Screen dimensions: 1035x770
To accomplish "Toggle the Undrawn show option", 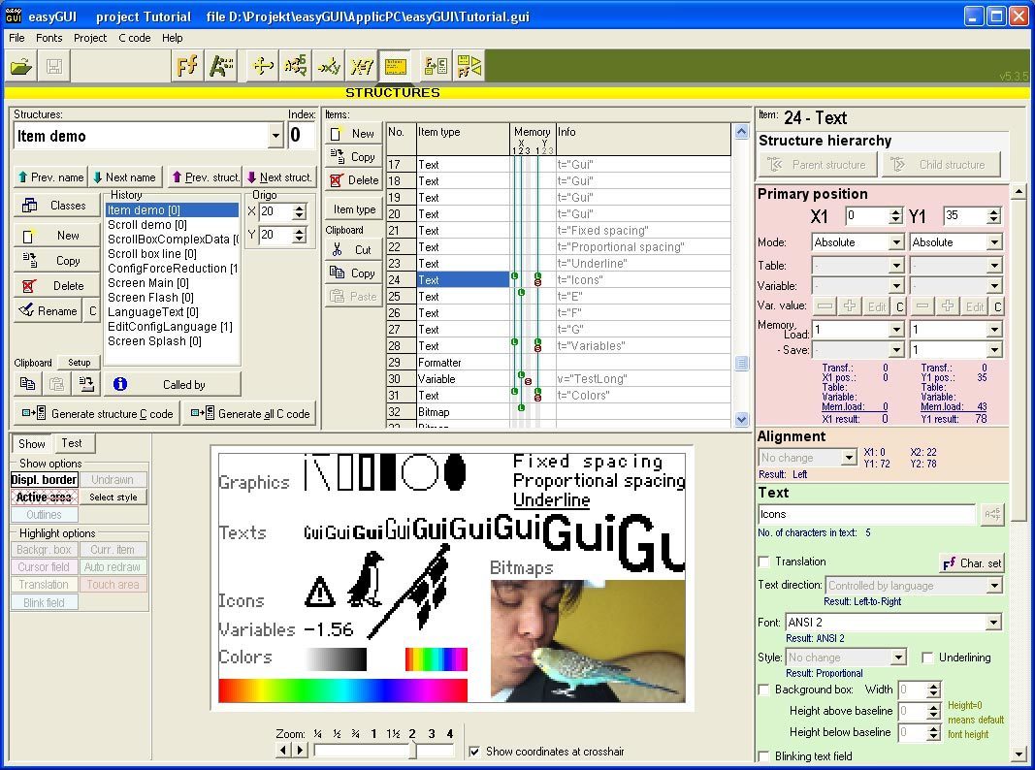I will [113, 480].
